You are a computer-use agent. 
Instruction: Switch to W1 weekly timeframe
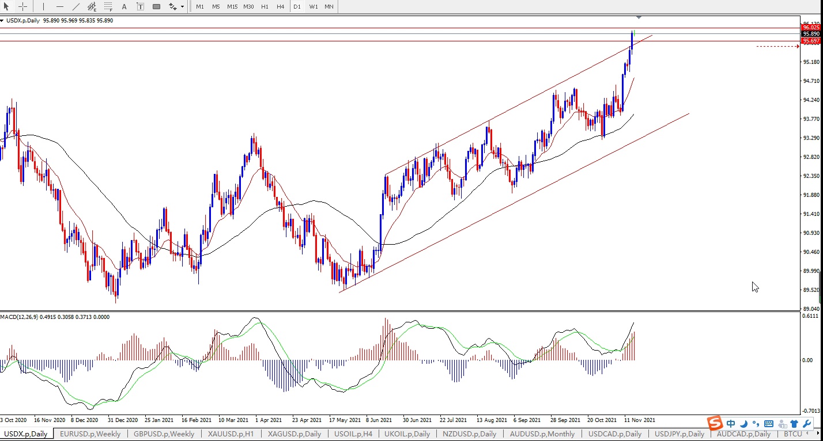tap(314, 6)
